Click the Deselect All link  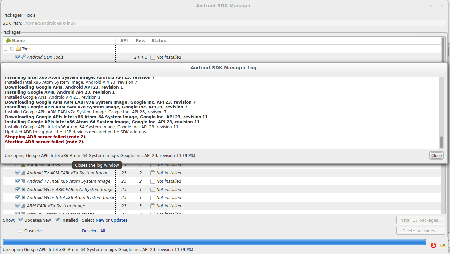[x=93, y=231]
